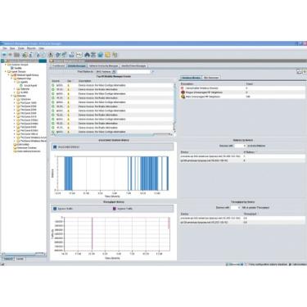Click the navigation tree horizontal scrollbar

[23, 254]
